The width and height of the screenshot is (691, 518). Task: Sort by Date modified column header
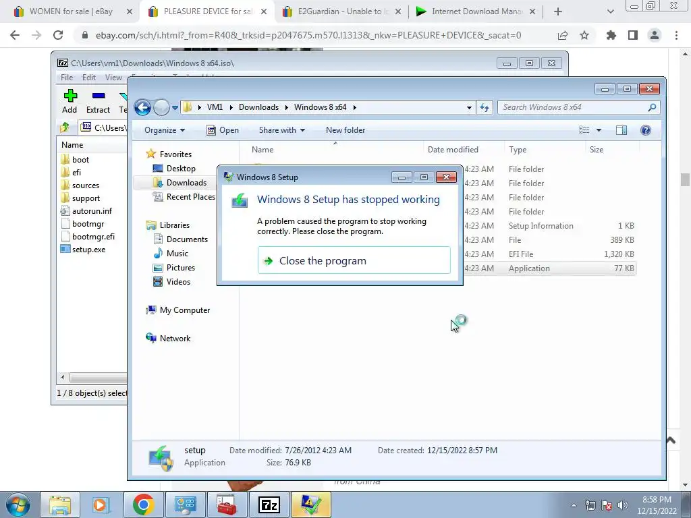point(453,150)
